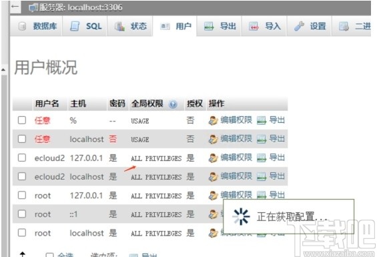Click the status chart icon
This screenshot has width=377, height=257.
click(119, 26)
